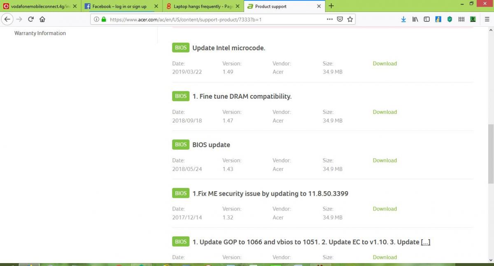Click the version number 1.49
This screenshot has width=494, height=266.
(x=228, y=72)
